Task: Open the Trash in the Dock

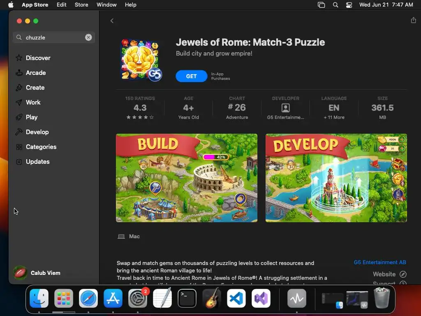Action: click(382, 298)
